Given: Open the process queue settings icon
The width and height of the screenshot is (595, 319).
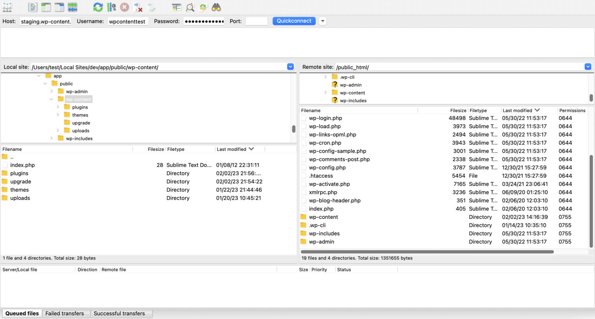Looking at the screenshot, I should pyautogui.click(x=111, y=7).
